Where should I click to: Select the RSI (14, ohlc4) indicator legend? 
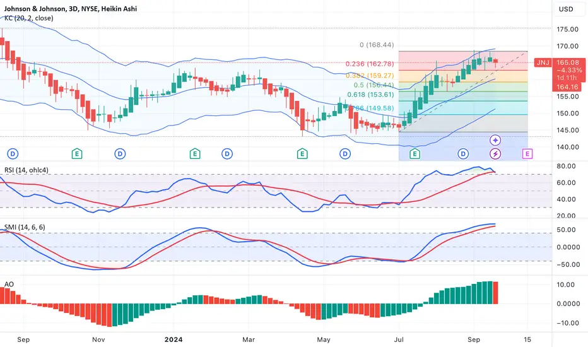click(26, 170)
